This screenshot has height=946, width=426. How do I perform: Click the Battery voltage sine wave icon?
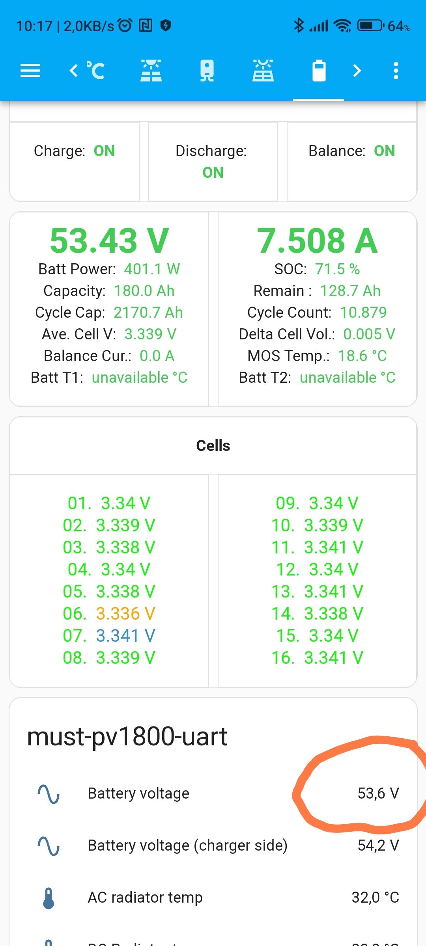pos(49,793)
